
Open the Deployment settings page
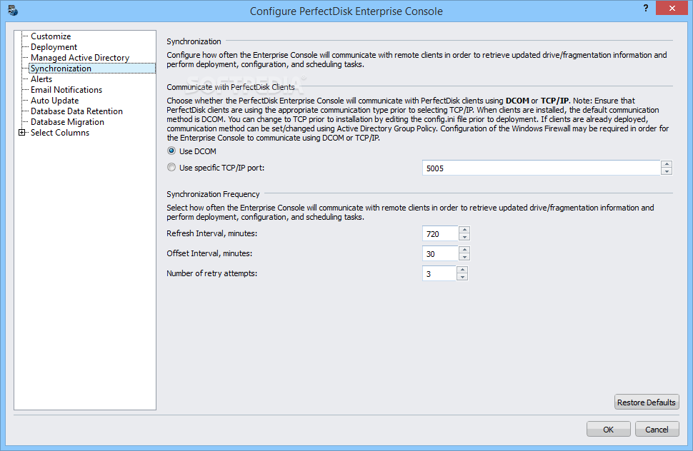click(54, 47)
